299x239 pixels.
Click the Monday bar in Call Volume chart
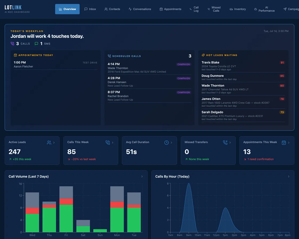pos(117,209)
